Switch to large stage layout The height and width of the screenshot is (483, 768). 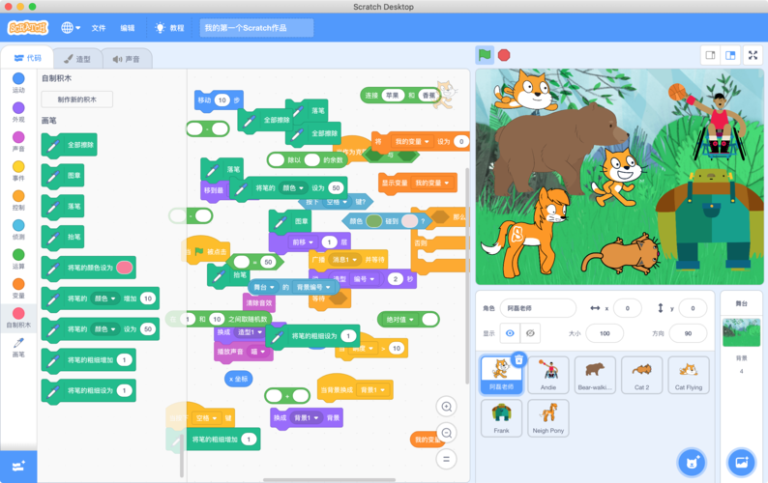pyautogui.click(x=730, y=55)
